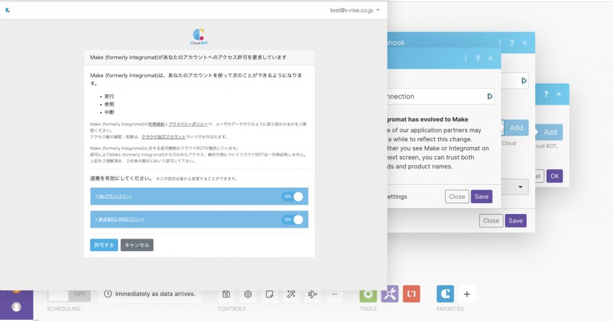Open the red Text parser tool icon
Screen dimensions: 613x321
coord(411,294)
